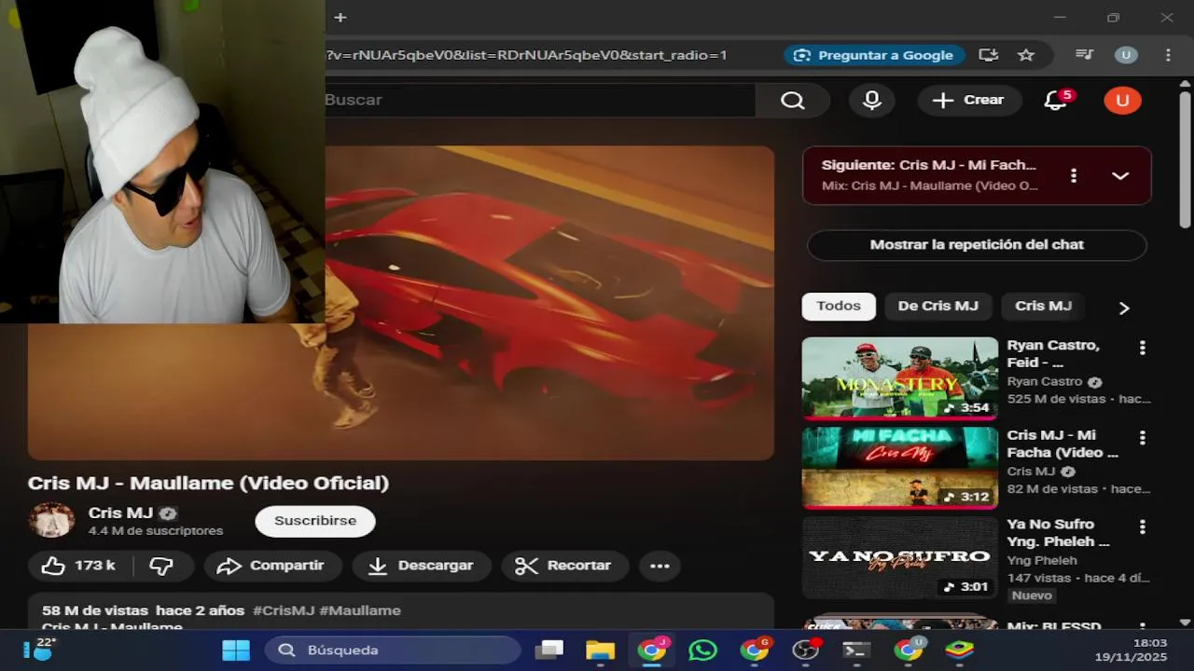Click Ya No Sufro Yng. Pheleh title
The width and height of the screenshot is (1194, 671).
tap(1058, 533)
